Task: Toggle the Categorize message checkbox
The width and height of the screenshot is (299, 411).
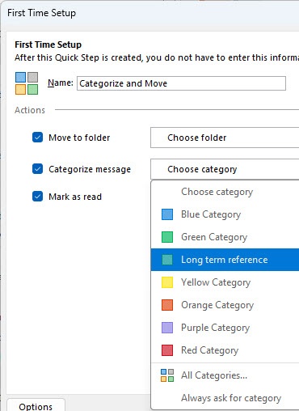Action: tap(37, 169)
